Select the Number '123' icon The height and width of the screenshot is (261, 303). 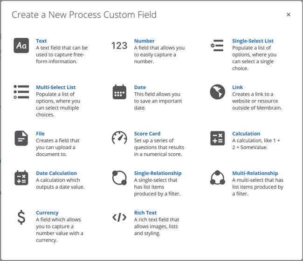[x=119, y=46]
